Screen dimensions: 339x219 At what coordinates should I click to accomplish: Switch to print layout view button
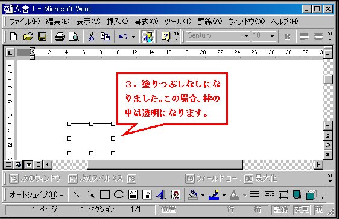28,165
